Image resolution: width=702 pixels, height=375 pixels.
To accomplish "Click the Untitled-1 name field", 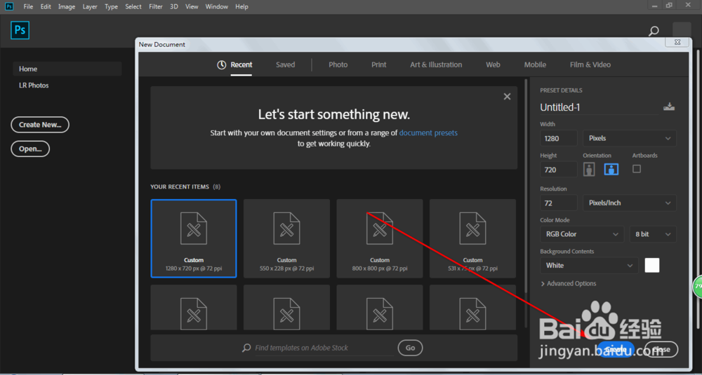I will tap(599, 107).
